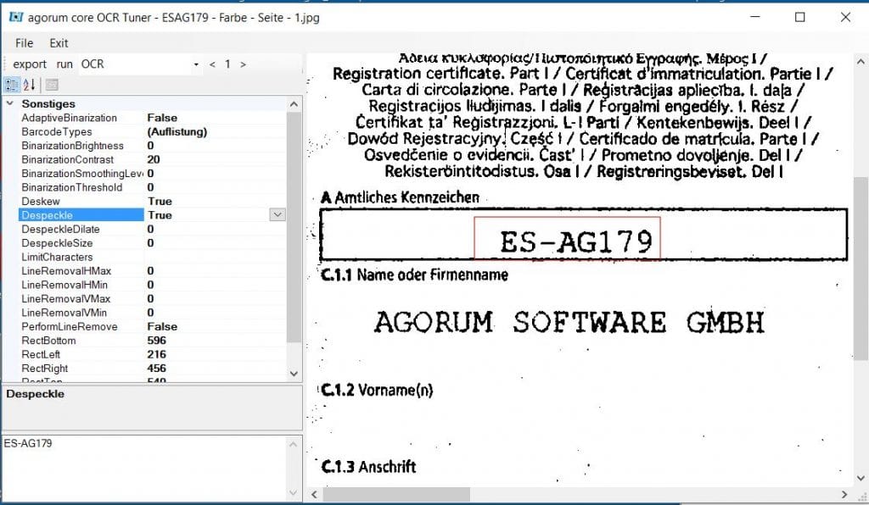Sort properties alphabetically
869x505 pixels.
[x=29, y=85]
